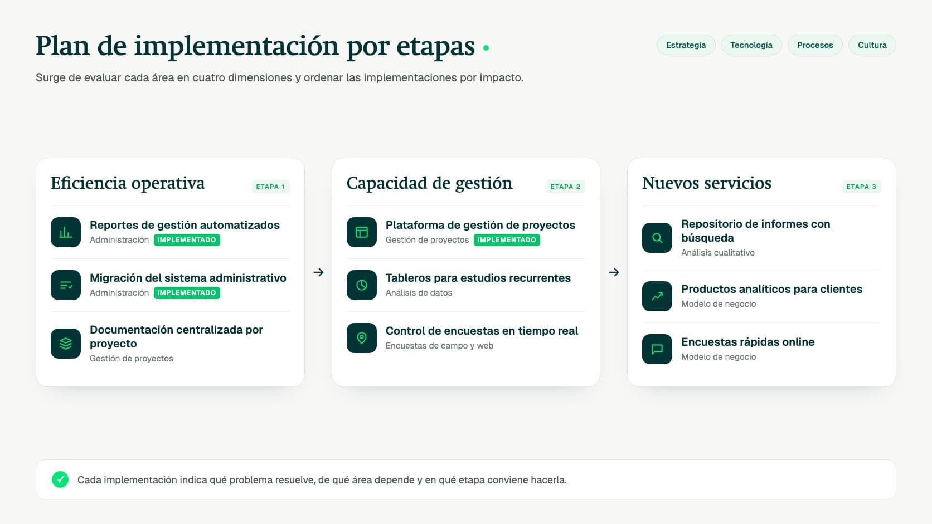Click the checklist icon beside Migración del sistema administrativo

click(x=66, y=285)
